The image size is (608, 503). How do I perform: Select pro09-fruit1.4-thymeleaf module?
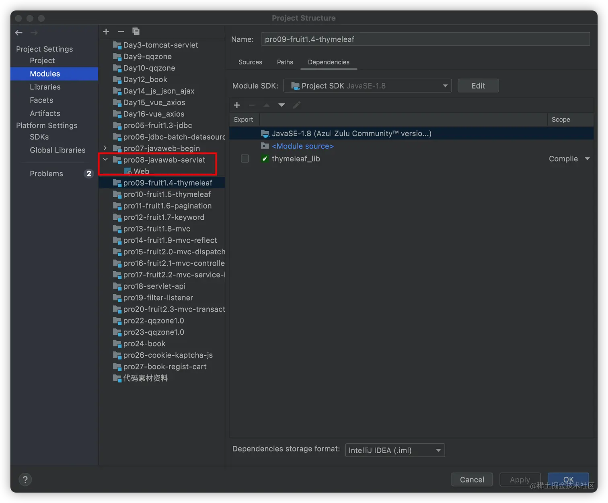(x=162, y=183)
